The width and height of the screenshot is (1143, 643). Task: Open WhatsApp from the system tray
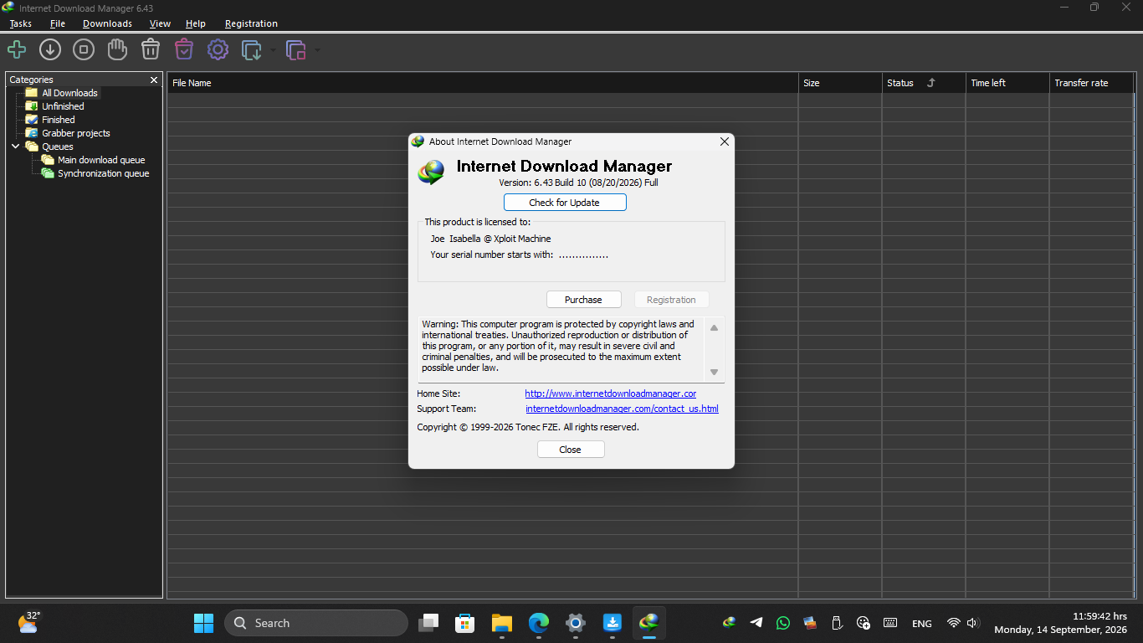(x=783, y=623)
